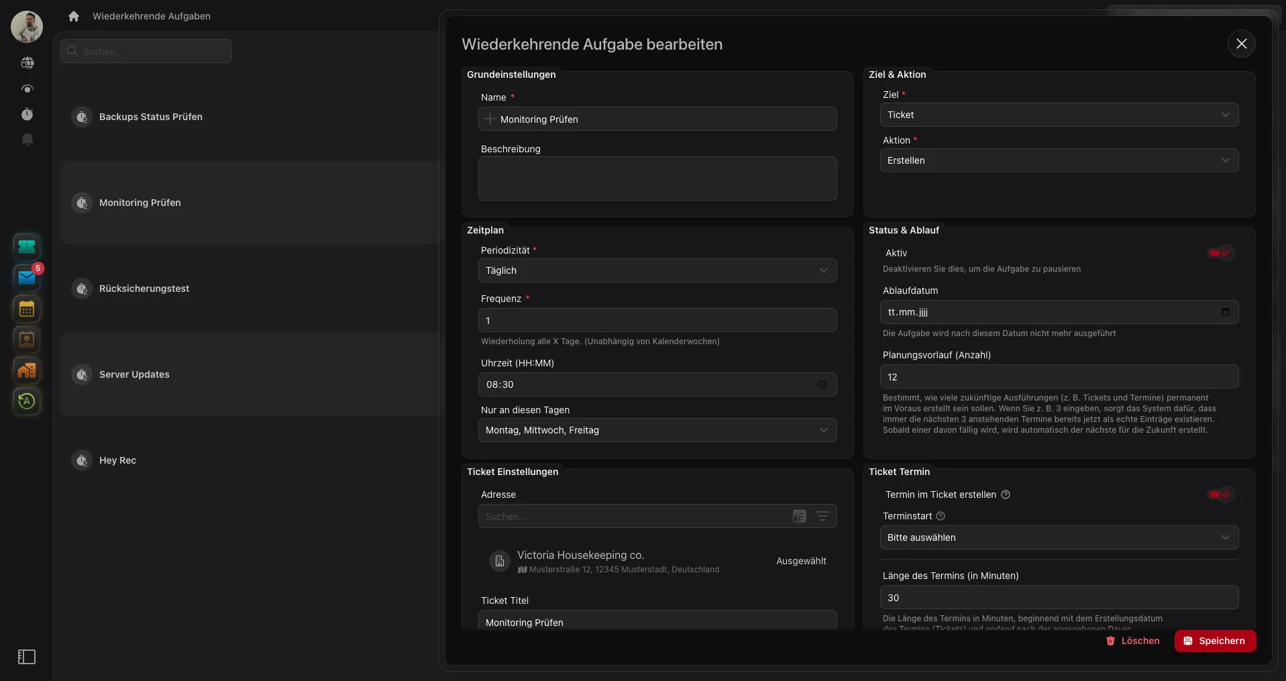Disable the Aktiv toggle switch
Viewport: 1286px width, 681px height.
point(1220,253)
